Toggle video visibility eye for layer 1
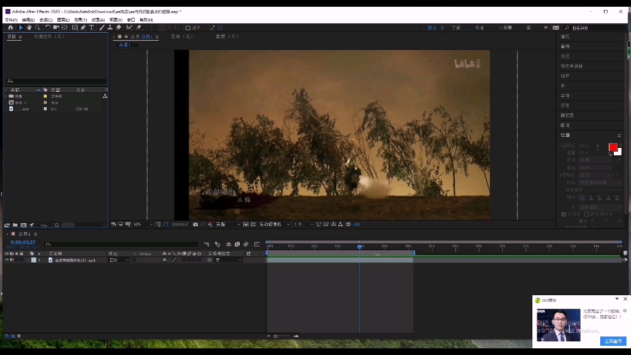 click(7, 260)
